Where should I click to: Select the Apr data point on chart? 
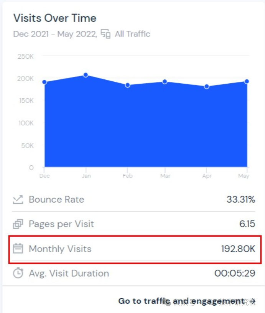[x=207, y=87]
